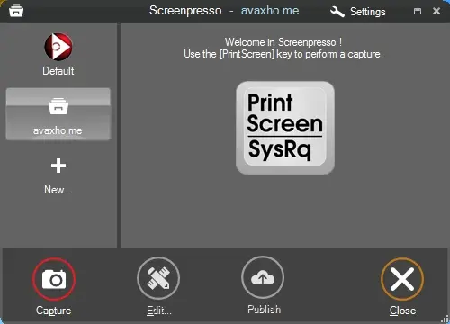Click the Settings wrench icon
450x324 pixels.
337,12
